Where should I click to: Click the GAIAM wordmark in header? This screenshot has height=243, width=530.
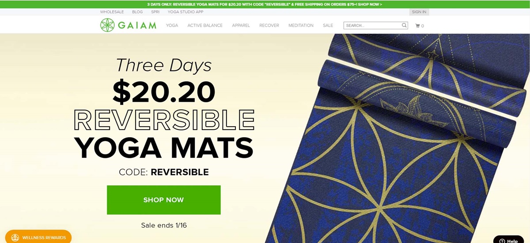click(137, 26)
